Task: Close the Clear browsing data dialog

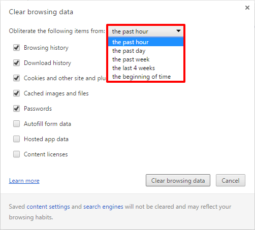Action: (247, 8)
